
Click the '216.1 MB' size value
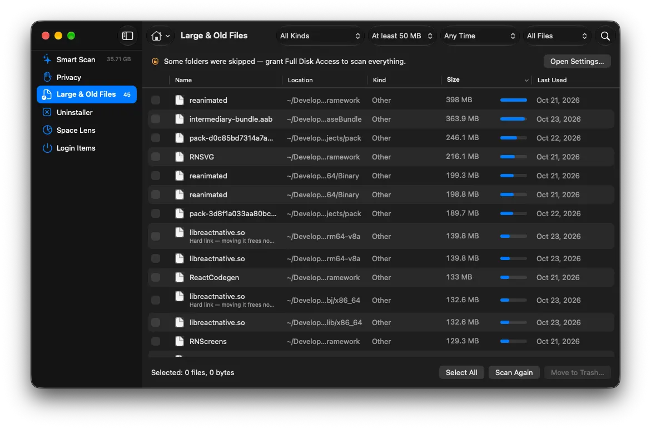[462, 156]
